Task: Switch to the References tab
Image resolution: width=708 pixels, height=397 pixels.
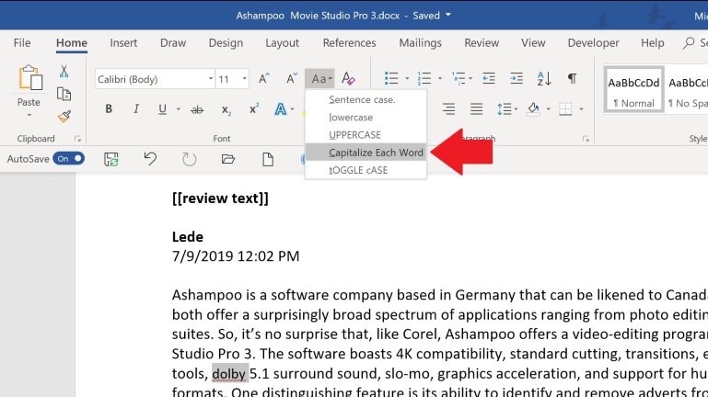Action: coord(349,43)
